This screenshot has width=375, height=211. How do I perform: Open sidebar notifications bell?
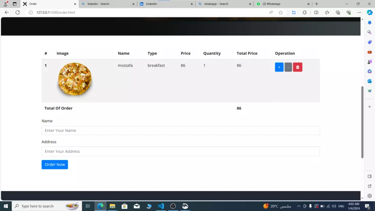tap(369, 22)
